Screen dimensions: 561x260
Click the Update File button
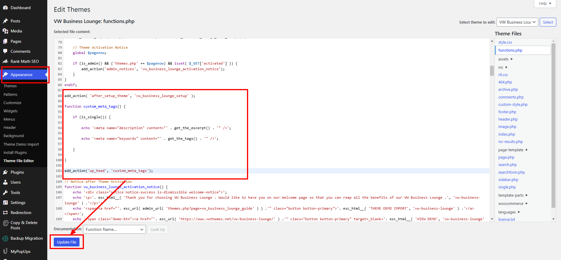(67, 242)
